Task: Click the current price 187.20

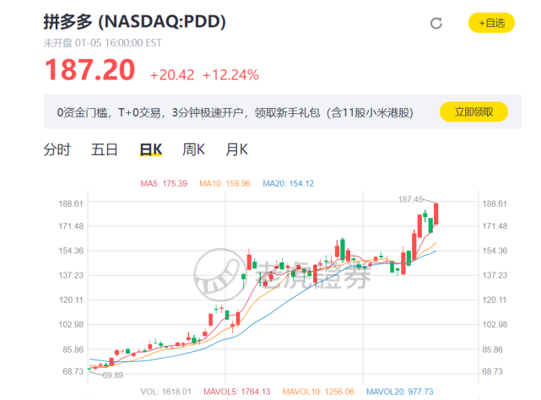Action: pos(90,70)
